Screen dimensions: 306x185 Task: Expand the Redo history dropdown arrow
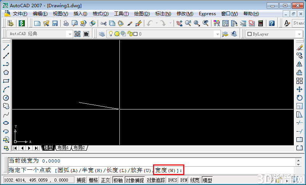click(171, 23)
